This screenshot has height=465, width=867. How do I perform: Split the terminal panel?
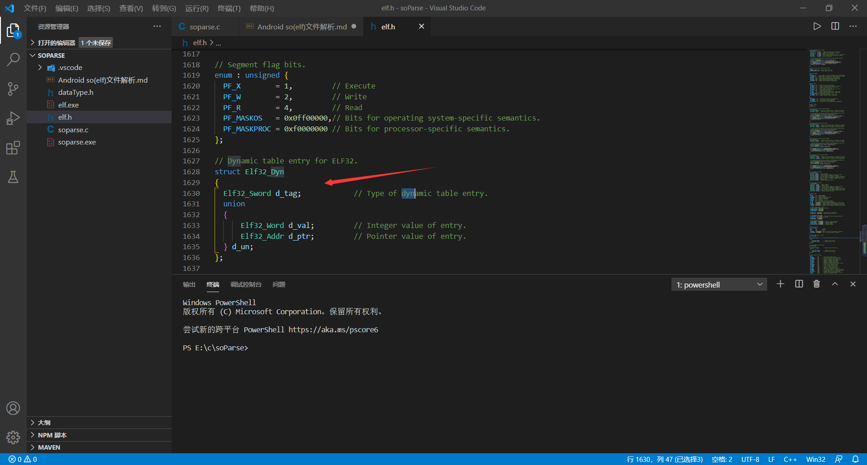pyautogui.click(x=799, y=284)
